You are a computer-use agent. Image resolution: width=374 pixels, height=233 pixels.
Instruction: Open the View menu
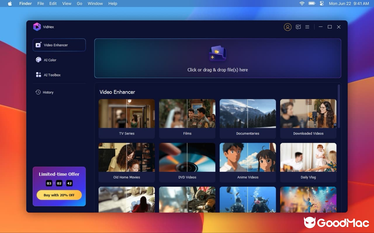pyautogui.click(x=67, y=3)
